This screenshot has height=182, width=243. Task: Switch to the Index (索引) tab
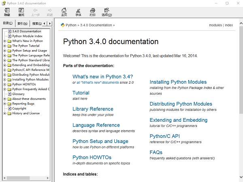click(x=22, y=23)
